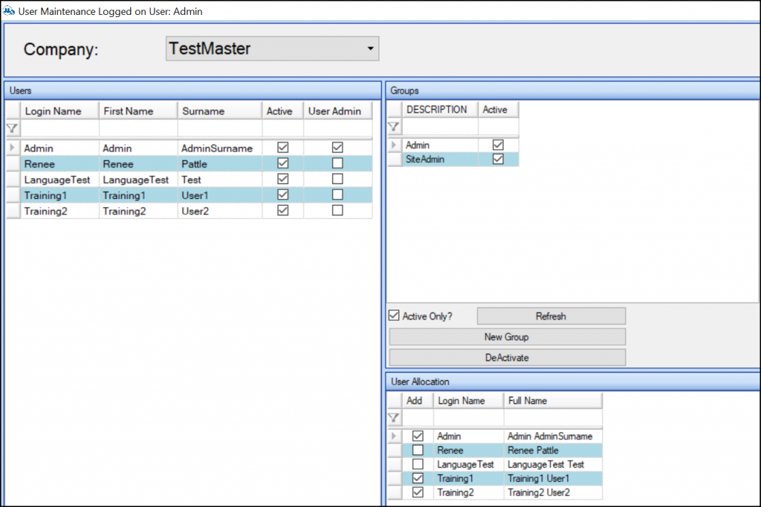The image size is (761, 507).
Task: Check Add checkbox for Renee in User Allocation
Action: [418, 450]
